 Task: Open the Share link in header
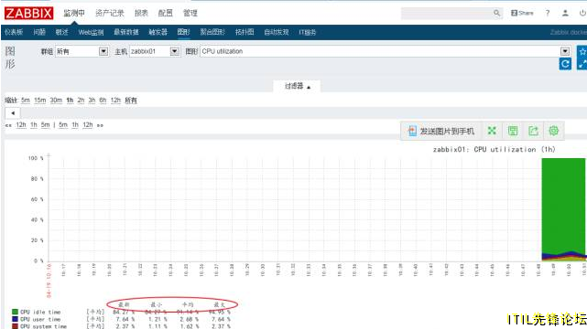pyautogui.click(x=522, y=13)
